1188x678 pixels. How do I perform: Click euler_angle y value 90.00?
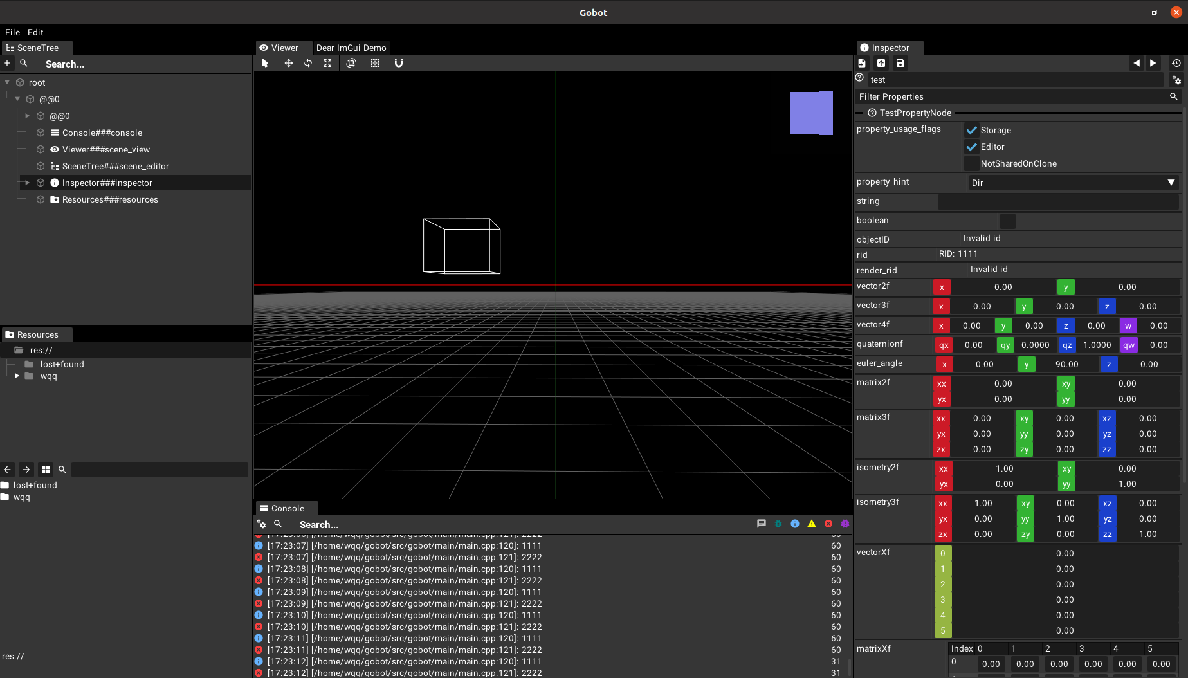click(x=1066, y=364)
